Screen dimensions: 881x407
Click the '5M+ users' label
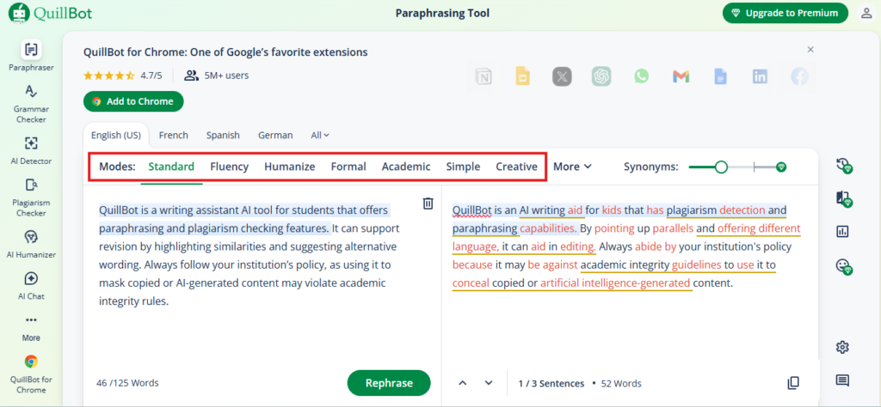pos(226,75)
